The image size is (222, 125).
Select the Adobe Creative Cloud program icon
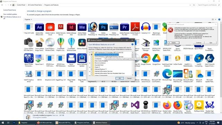(50, 27)
